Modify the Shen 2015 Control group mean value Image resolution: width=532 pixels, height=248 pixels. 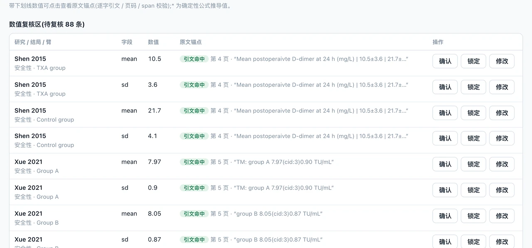(x=502, y=113)
